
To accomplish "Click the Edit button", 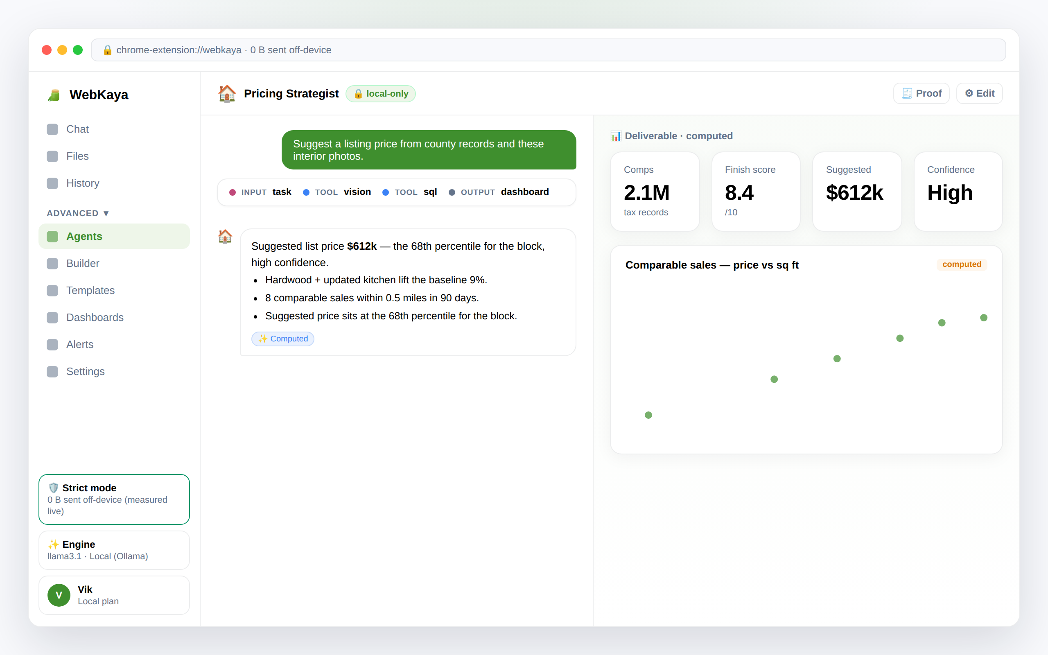I will click(x=980, y=94).
